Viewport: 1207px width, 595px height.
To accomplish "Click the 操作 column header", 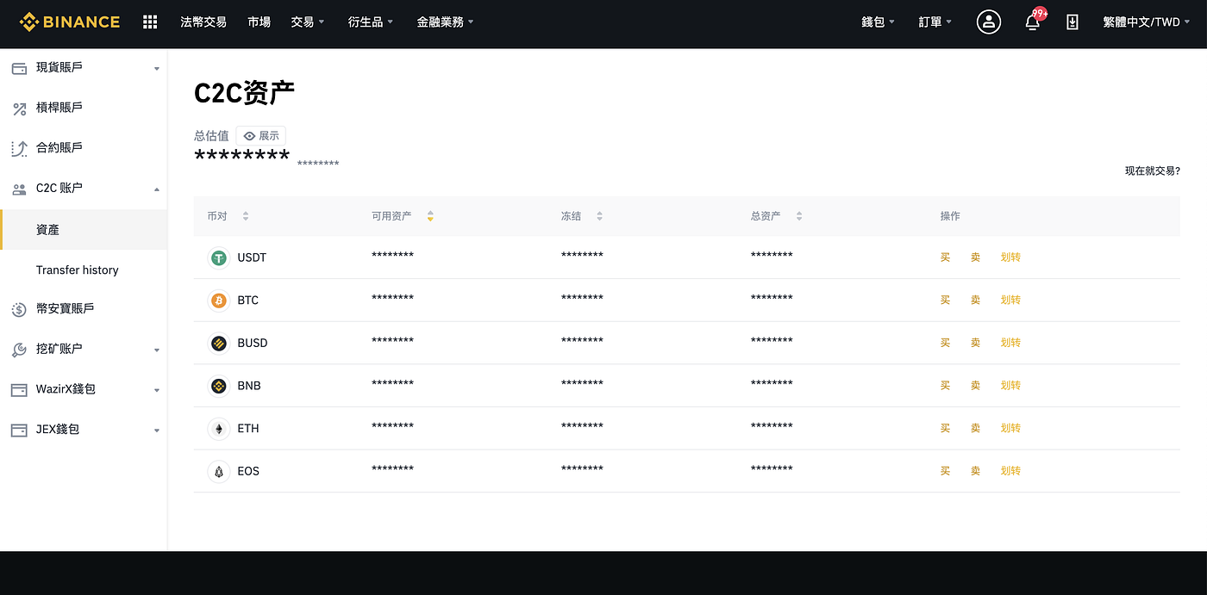I will click(x=950, y=216).
